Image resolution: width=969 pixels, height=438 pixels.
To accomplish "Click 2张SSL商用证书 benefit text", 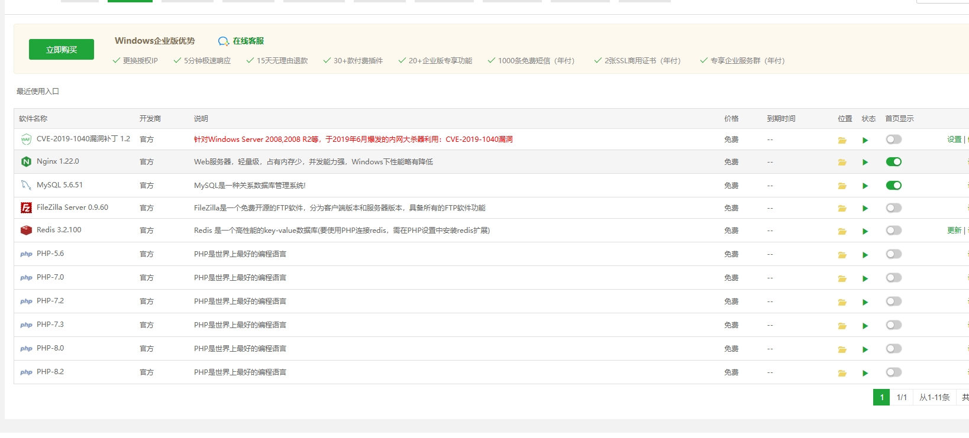I will pos(642,61).
